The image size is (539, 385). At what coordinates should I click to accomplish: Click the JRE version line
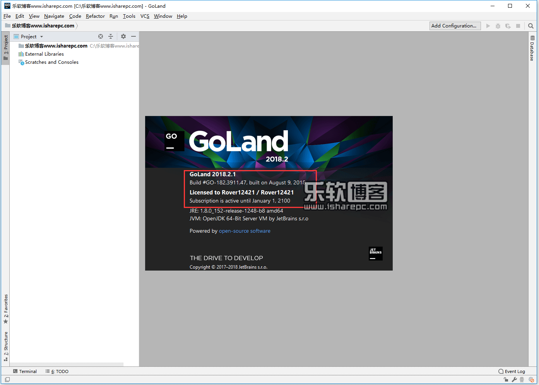pos(236,211)
